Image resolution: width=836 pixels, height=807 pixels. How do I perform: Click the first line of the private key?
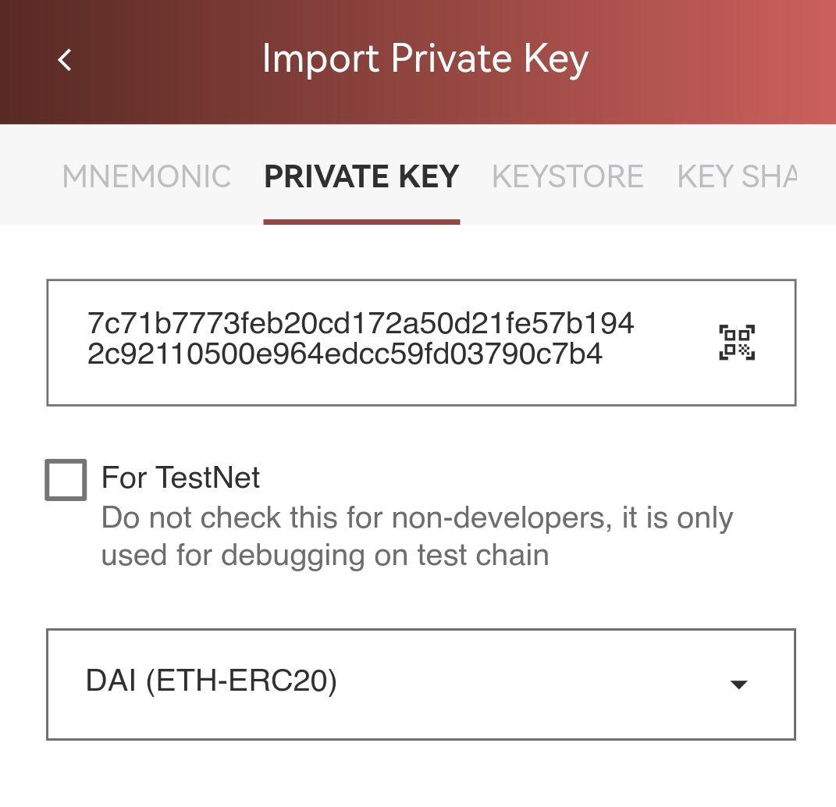coord(360,323)
